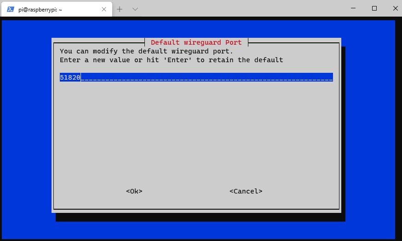402x241 pixels.
Task: Click the 'Default wireguard Port' dialog title
Action: coord(196,42)
